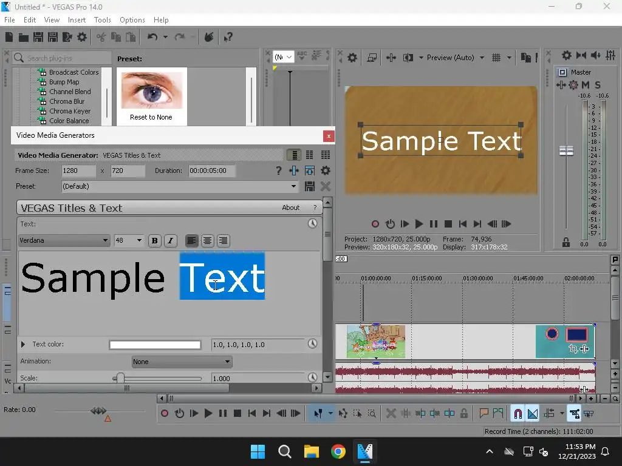The image size is (622, 466).
Task: Click the preview overlays grid icon
Action: (496, 58)
